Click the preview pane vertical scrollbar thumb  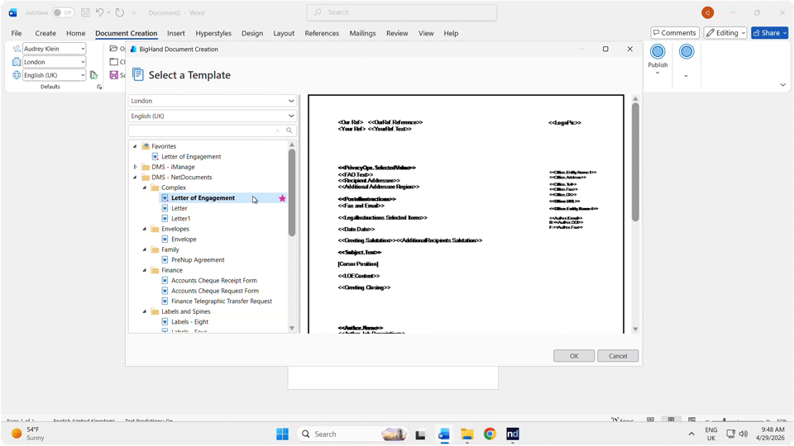point(635,162)
